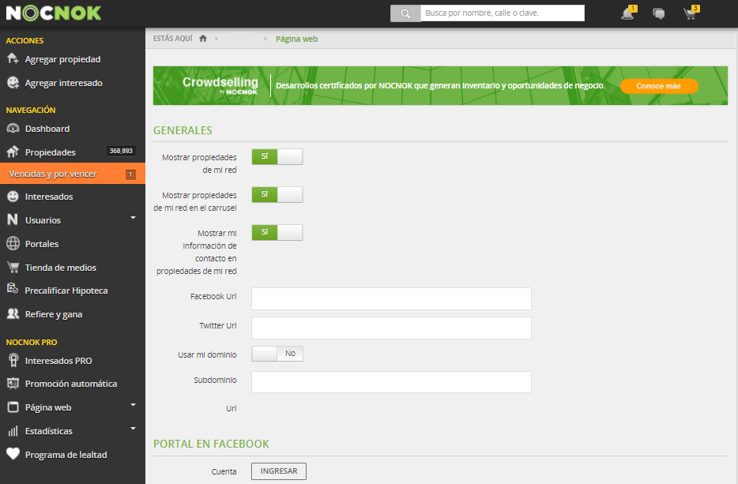Click Página web breadcrumb link
This screenshot has height=484, width=738.
(x=296, y=39)
